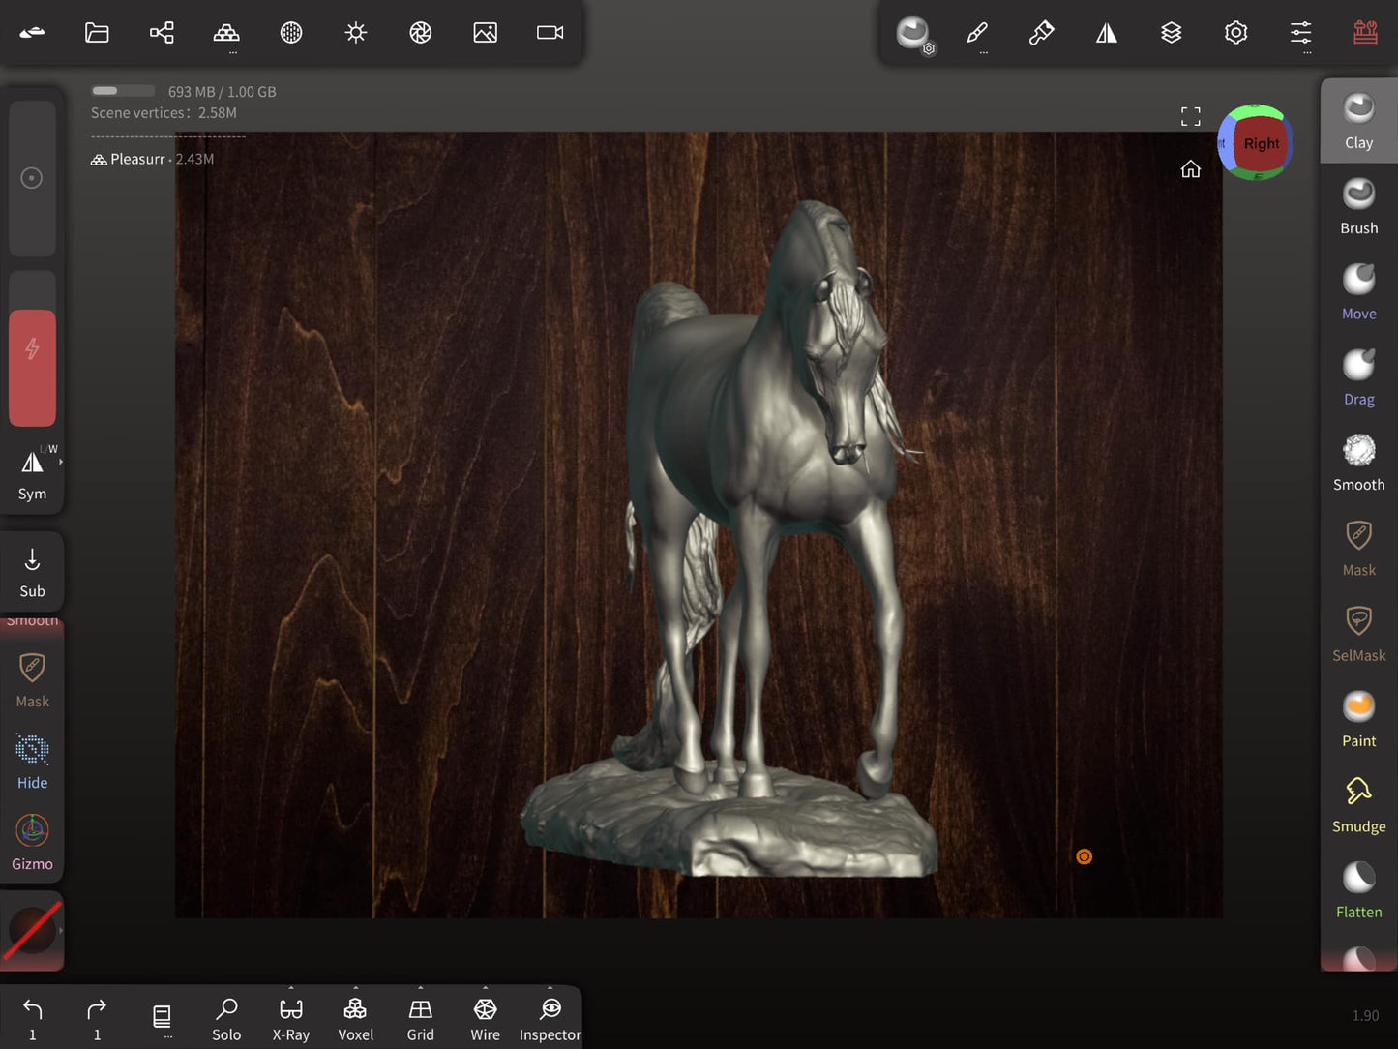Open the Post Process aperture menu
This screenshot has height=1049, width=1398.
[x=420, y=33]
